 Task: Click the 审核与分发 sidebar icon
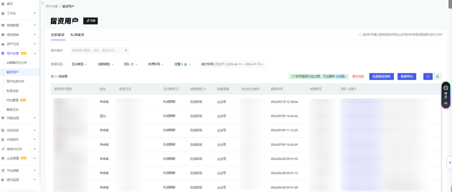click(3, 149)
